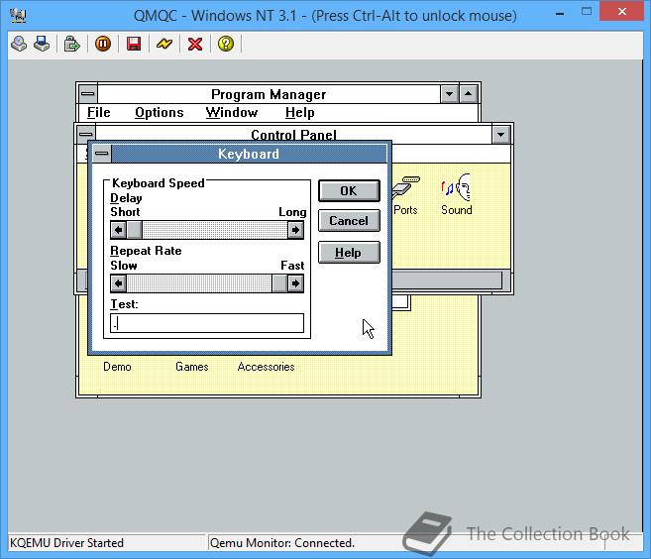
Task: Select the Demo program group
Action: [117, 367]
